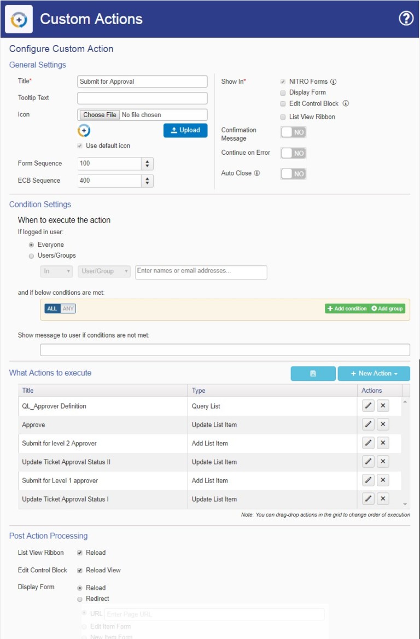Click the Custom Actions logo icon
The height and width of the screenshot is (639, 420).
19,19
